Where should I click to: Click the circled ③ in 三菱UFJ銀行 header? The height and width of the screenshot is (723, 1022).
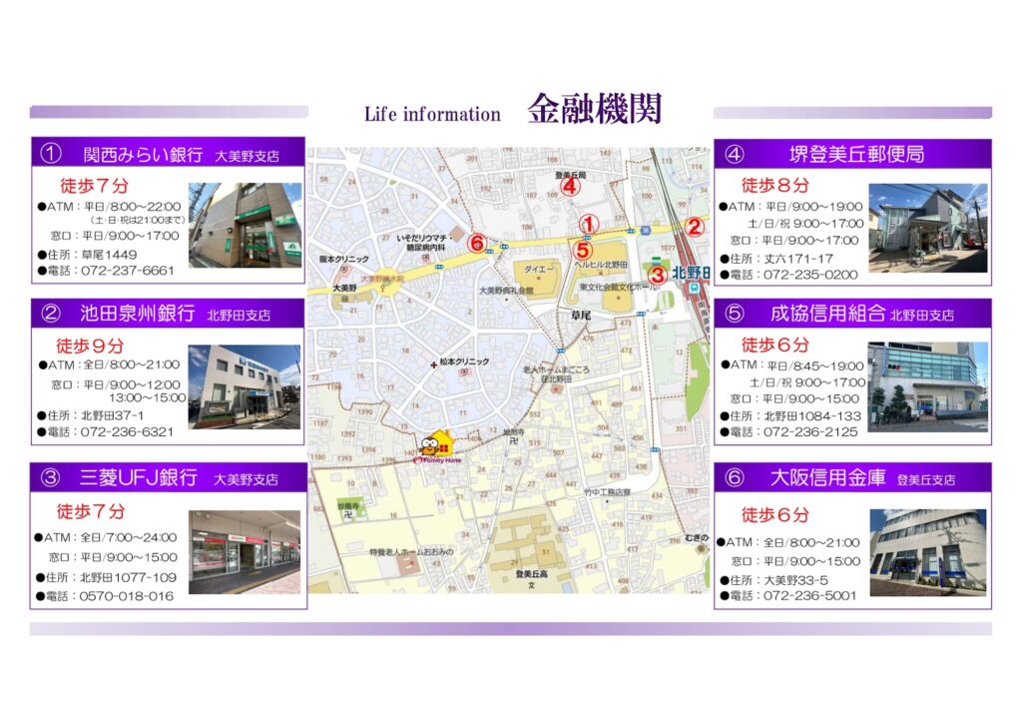pyautogui.click(x=50, y=478)
